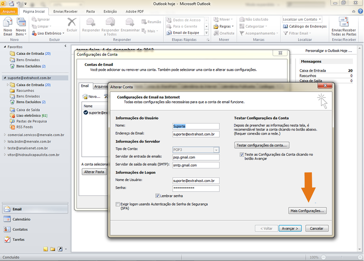Click the Avançar button
This screenshot has height=261, width=364.
click(x=290, y=228)
